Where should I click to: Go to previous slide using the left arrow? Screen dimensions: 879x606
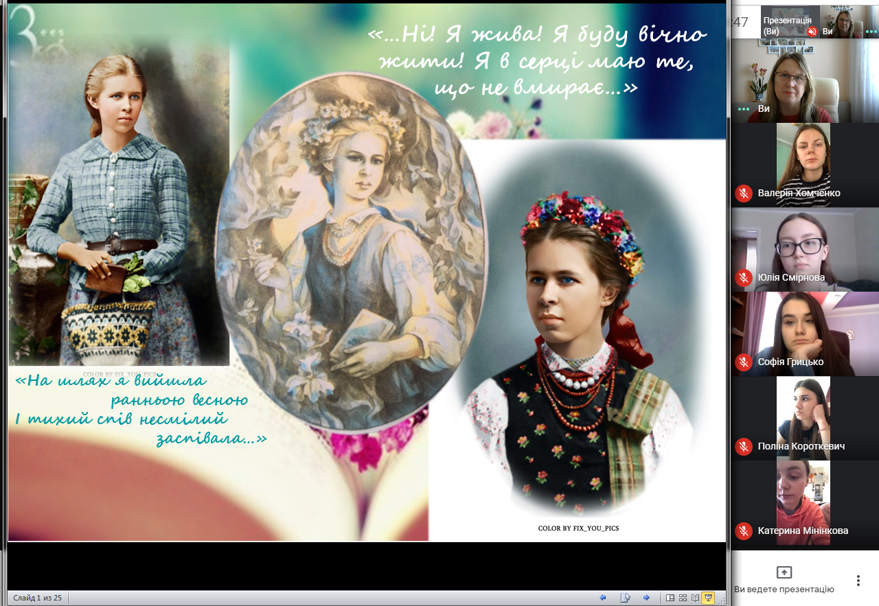(x=602, y=598)
